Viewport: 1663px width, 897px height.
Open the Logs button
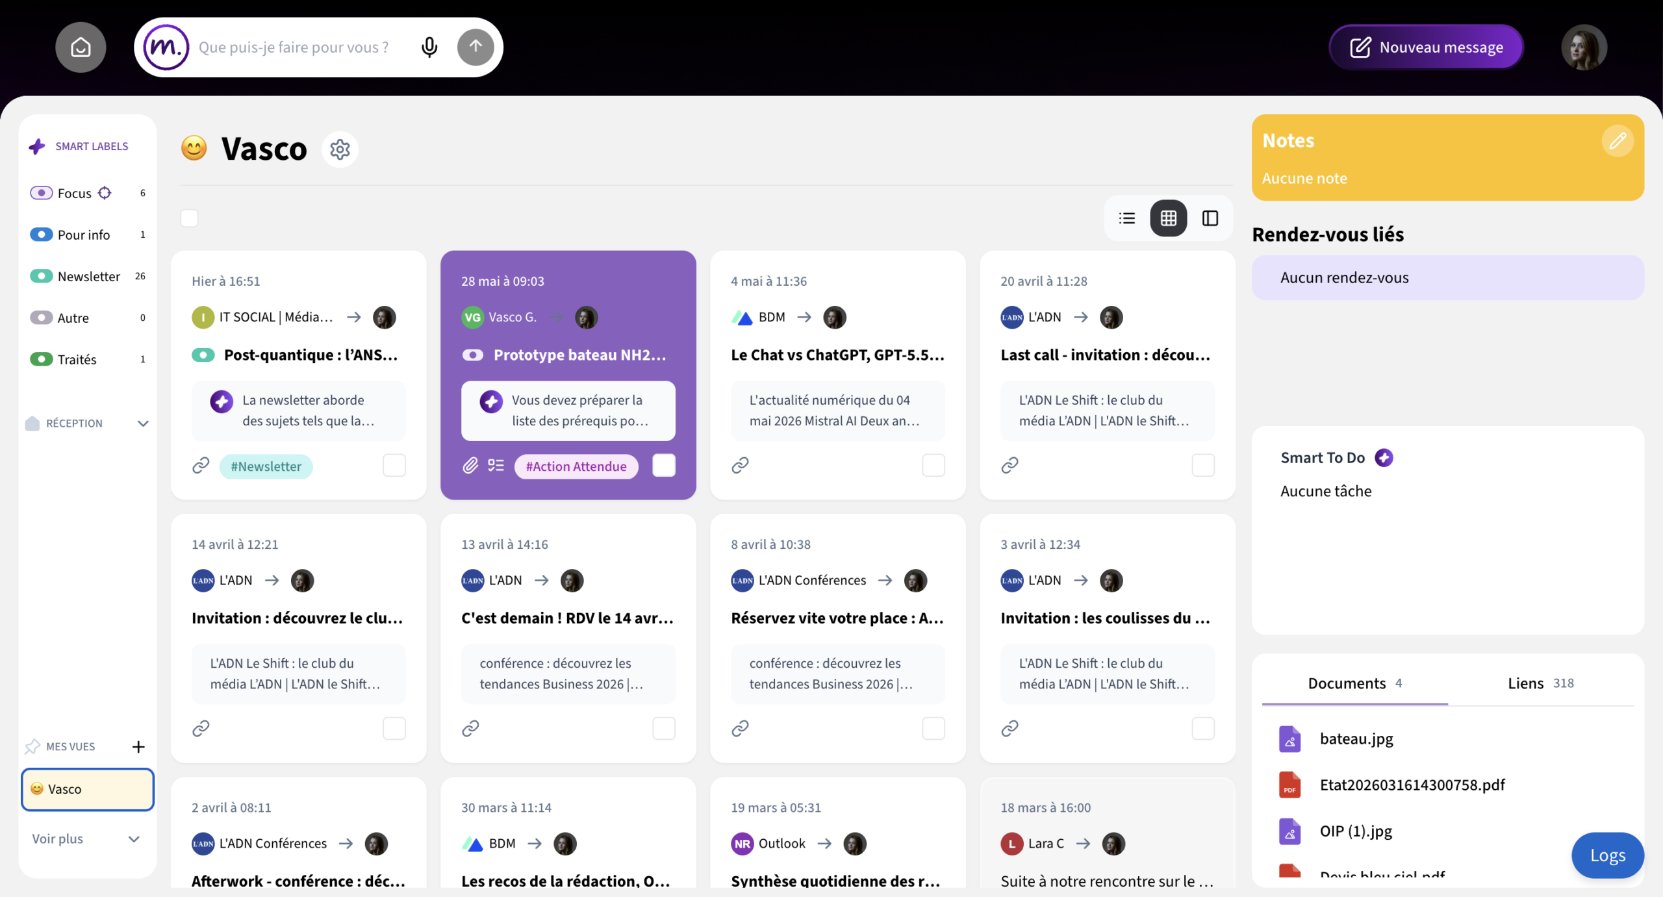pos(1608,855)
